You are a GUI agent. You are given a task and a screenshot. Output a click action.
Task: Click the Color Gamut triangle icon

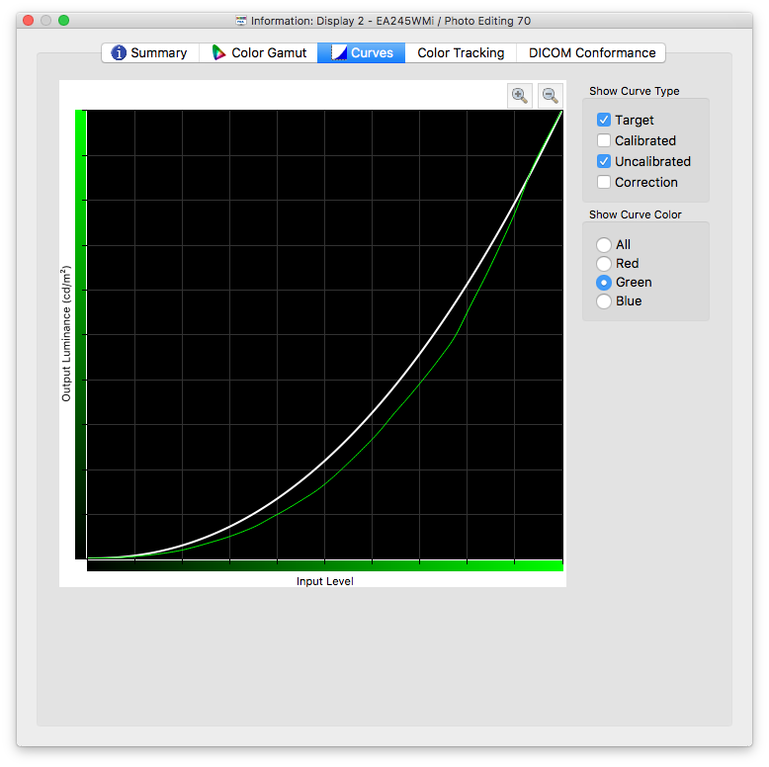(x=218, y=52)
